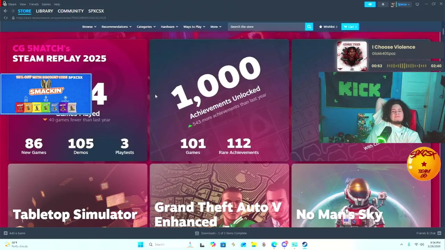This screenshot has width=445, height=250.
Task: Switch to the STORE tab
Action: [25, 11]
